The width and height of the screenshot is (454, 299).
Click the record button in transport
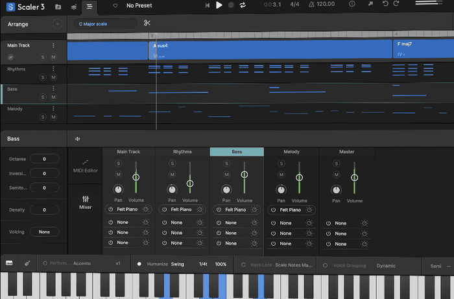coord(230,5)
